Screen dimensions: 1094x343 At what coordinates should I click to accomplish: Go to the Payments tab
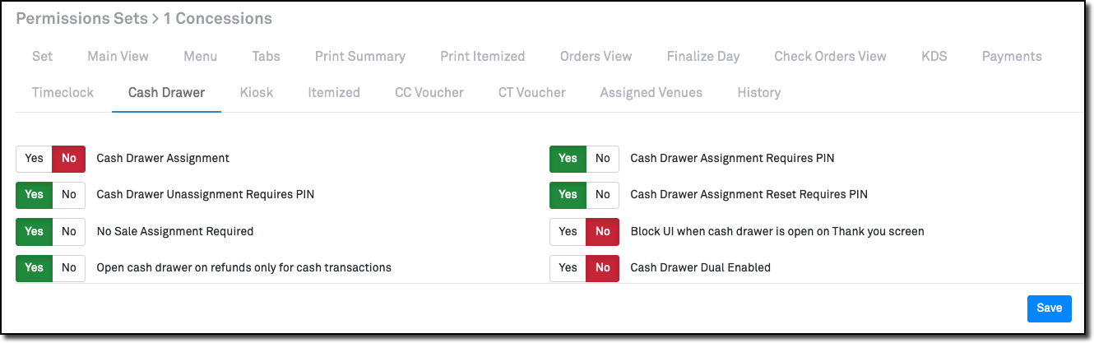click(1012, 57)
